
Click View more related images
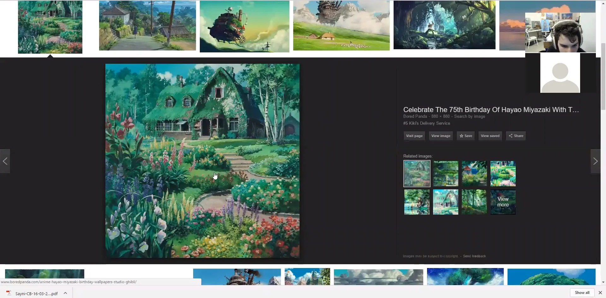(x=503, y=202)
